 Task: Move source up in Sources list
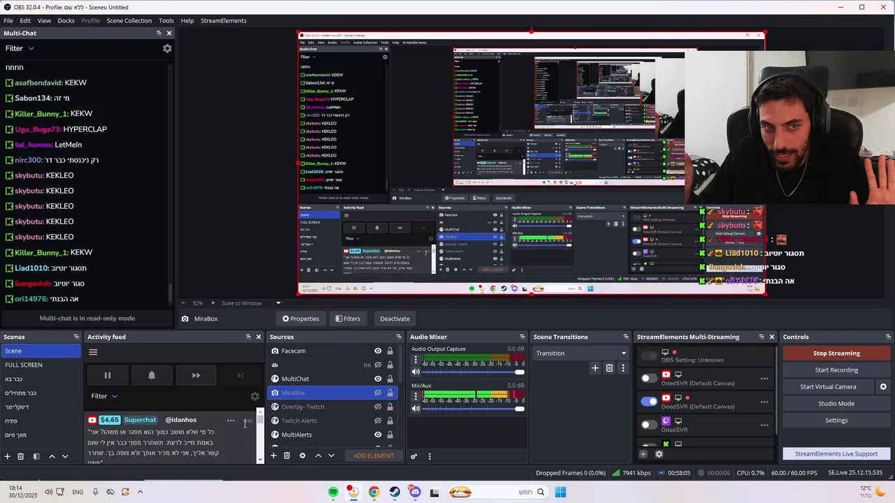318,455
